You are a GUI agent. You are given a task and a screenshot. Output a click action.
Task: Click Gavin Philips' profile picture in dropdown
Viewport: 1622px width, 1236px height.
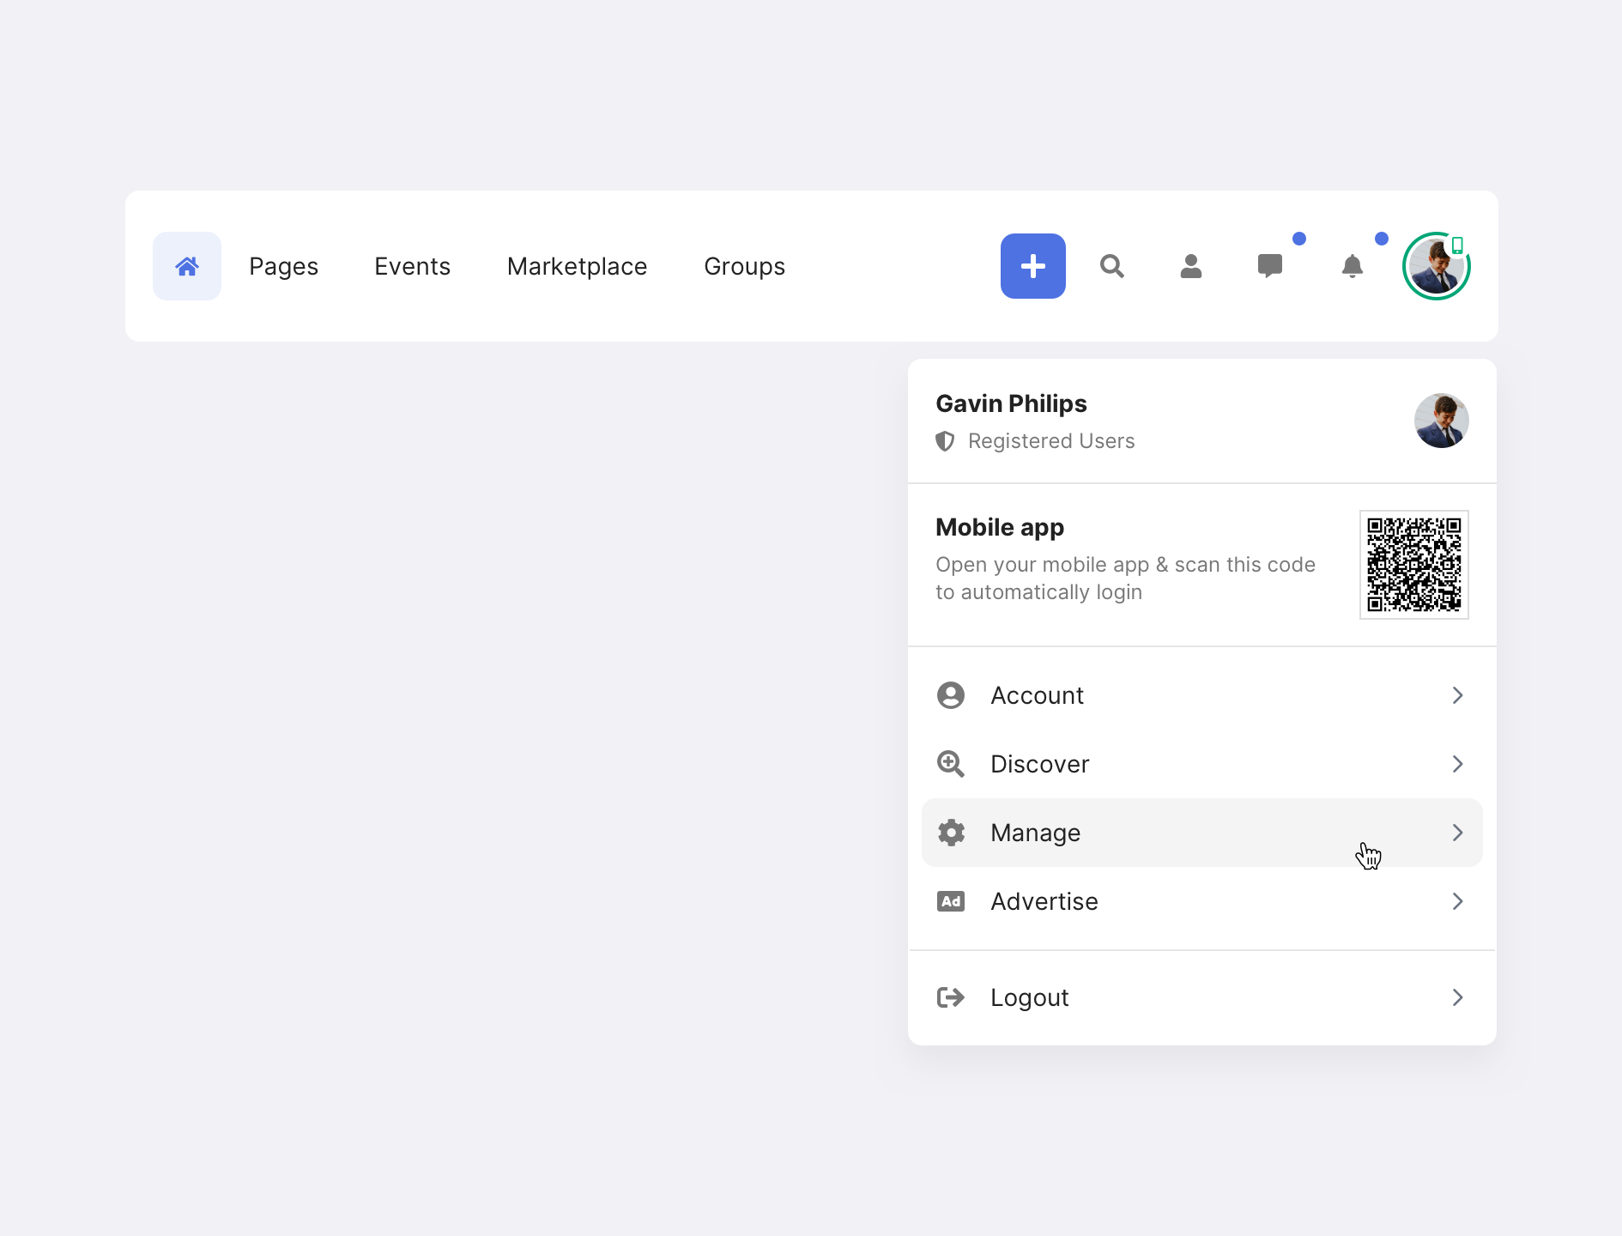(x=1441, y=421)
